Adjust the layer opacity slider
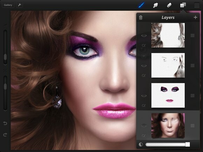Image resolution: width=203 pixels, height=152 pixels. pyautogui.click(x=168, y=145)
